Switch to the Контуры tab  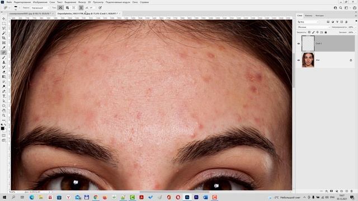pos(319,16)
